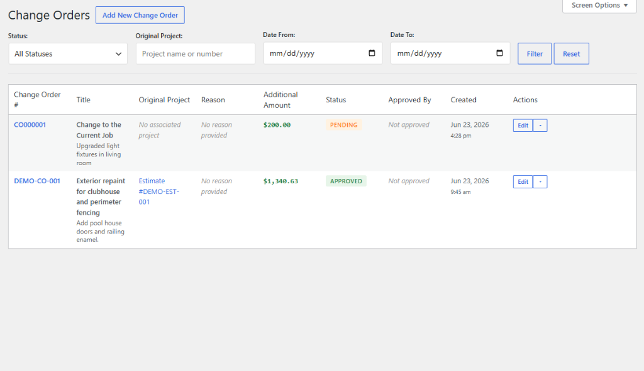
Task: Open CO000001 change order link
Action: pyautogui.click(x=30, y=125)
